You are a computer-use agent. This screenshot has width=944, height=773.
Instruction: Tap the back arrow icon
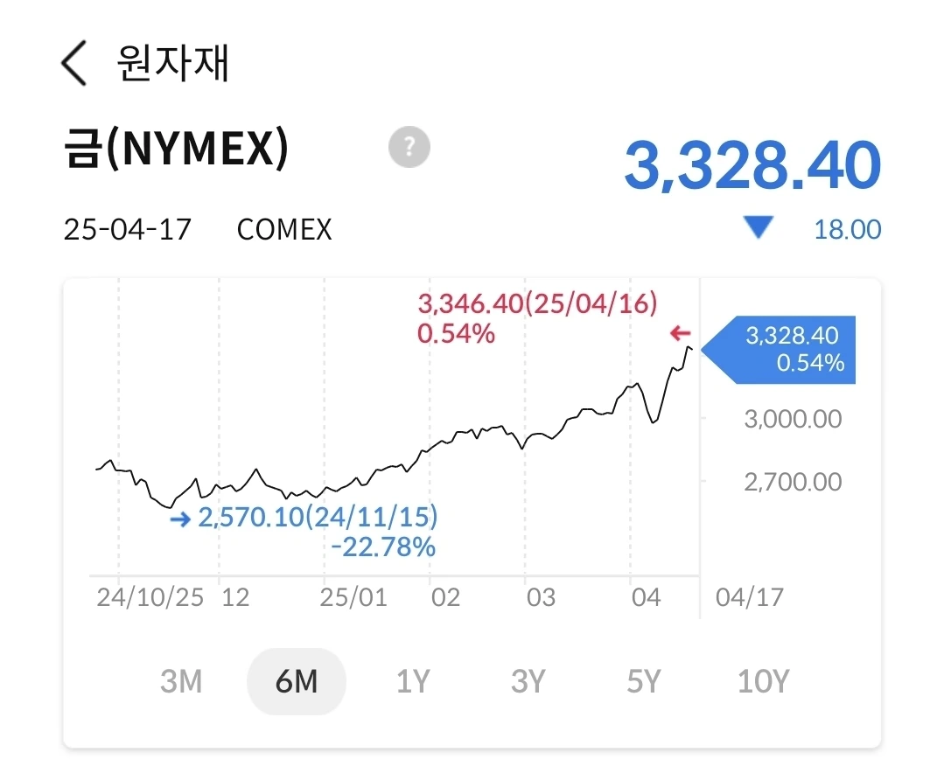coord(74,63)
